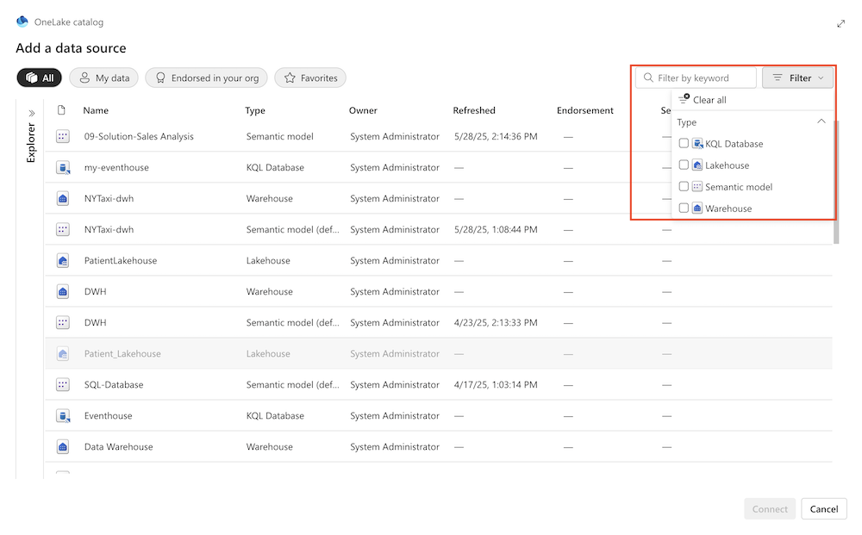Collapse the Type filter section

pyautogui.click(x=822, y=121)
